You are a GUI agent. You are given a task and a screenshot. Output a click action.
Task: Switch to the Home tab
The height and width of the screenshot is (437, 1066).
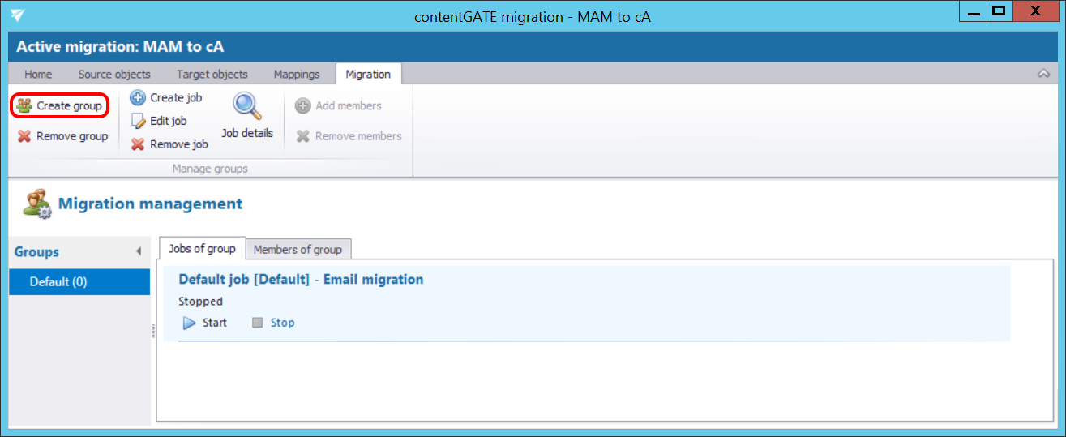pyautogui.click(x=38, y=74)
